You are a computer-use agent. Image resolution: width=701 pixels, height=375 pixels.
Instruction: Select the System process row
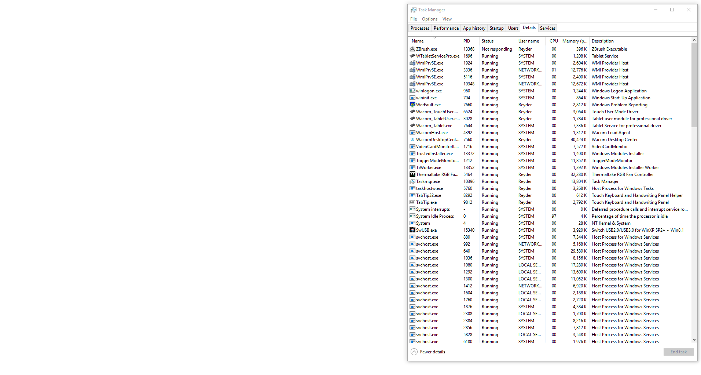click(550, 223)
